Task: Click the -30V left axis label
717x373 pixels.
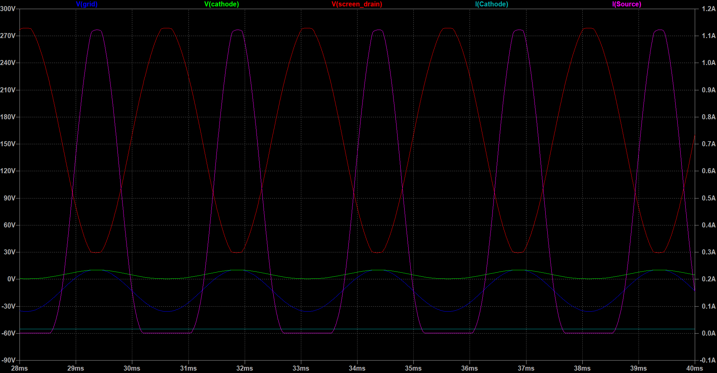Action: click(8, 306)
